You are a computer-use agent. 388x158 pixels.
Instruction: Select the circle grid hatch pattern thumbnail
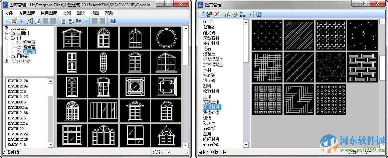point(331,99)
